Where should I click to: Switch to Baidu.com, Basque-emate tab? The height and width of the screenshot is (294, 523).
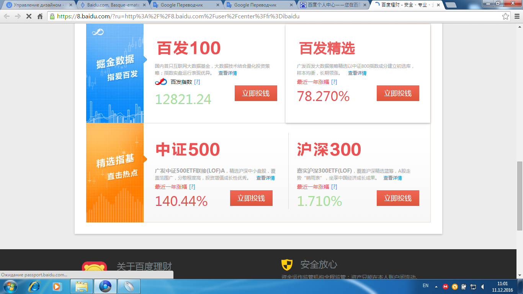(113, 5)
